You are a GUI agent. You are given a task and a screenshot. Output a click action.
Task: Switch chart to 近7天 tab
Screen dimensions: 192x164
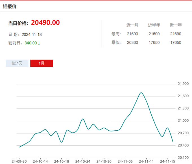(17, 63)
